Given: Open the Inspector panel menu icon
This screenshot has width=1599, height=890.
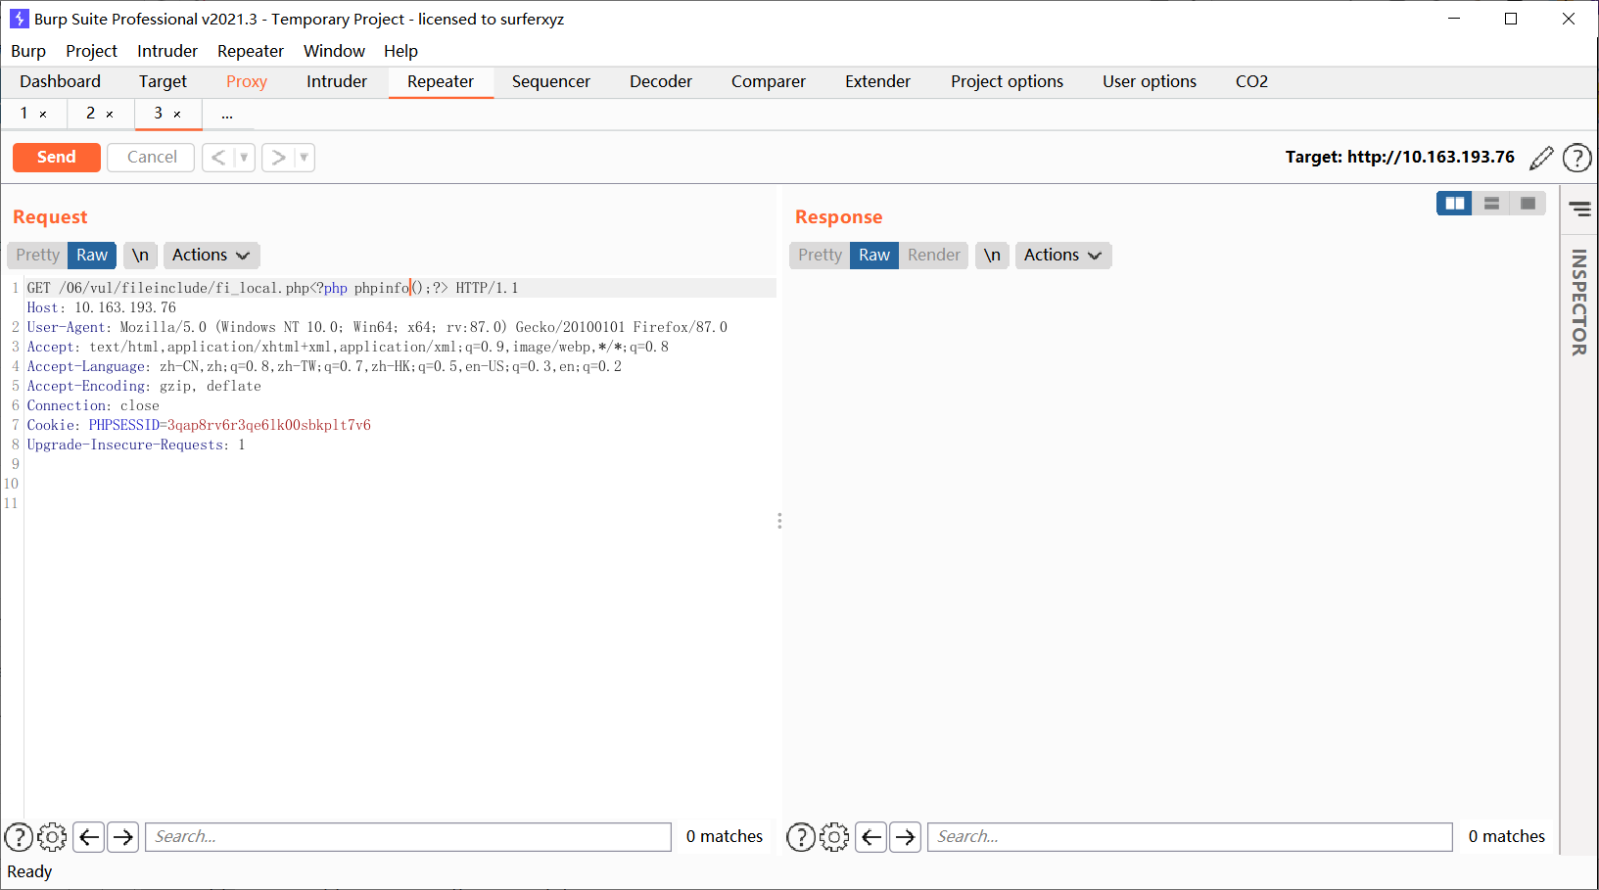Looking at the screenshot, I should pyautogui.click(x=1579, y=209).
